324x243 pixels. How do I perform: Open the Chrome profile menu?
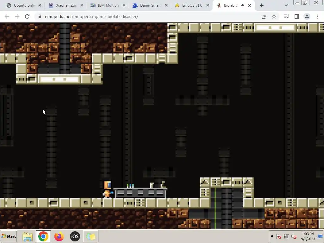(x=307, y=16)
